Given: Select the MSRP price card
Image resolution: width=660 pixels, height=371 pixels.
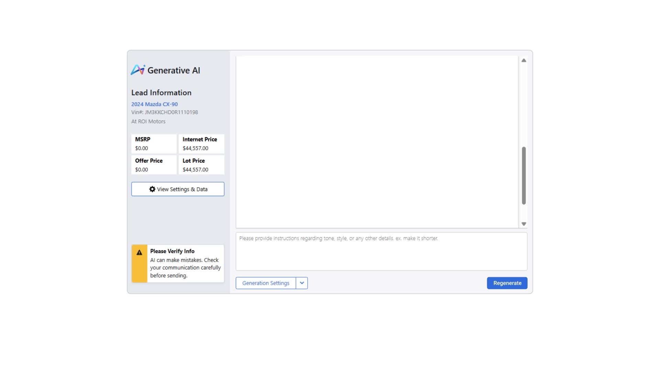Looking at the screenshot, I should (x=154, y=144).
